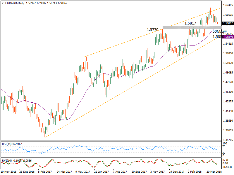Click the RSI scale value 30

(x=224, y=153)
